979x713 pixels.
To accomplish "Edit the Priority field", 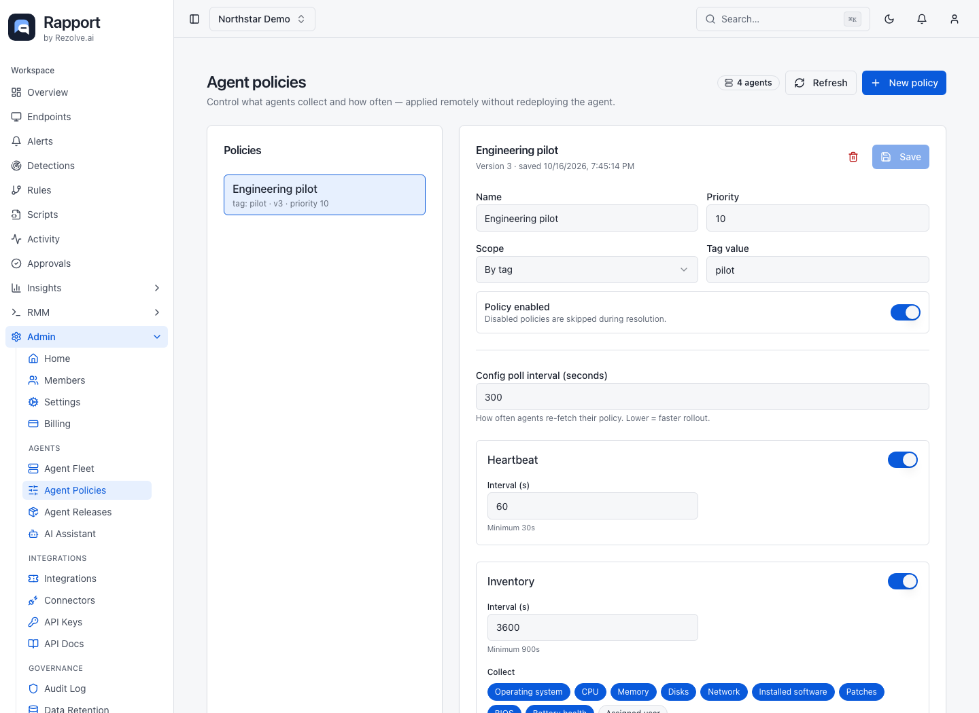I will click(818, 218).
